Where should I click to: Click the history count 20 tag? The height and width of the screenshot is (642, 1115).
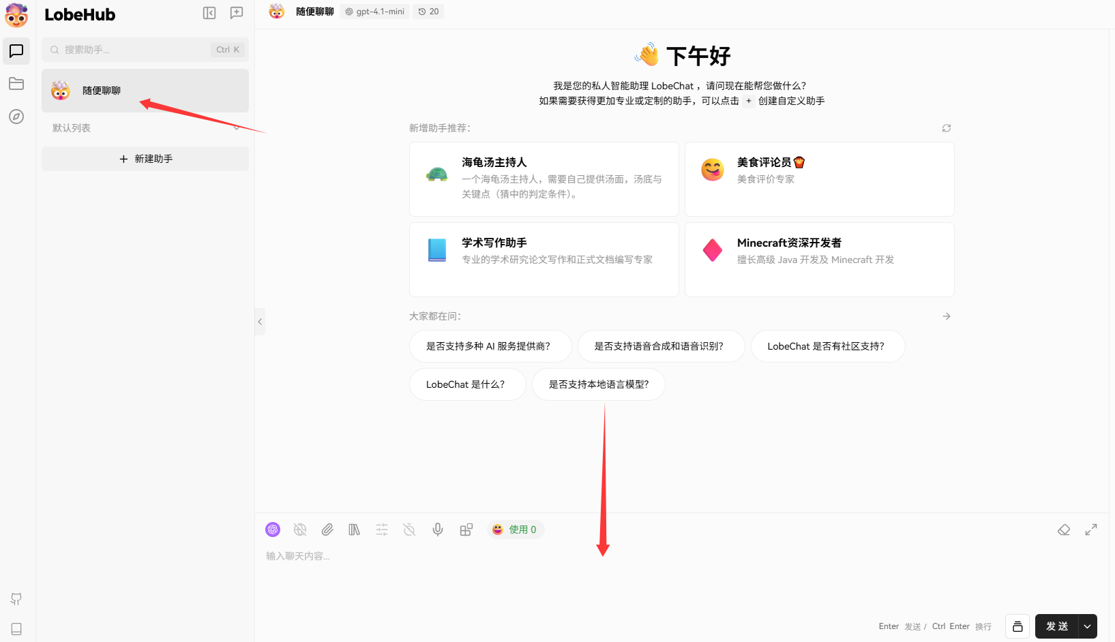[428, 12]
